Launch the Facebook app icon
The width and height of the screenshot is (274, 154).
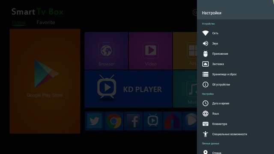pyautogui.click(x=133, y=121)
